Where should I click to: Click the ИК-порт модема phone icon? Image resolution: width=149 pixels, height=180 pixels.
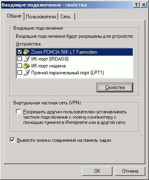tap(26, 66)
